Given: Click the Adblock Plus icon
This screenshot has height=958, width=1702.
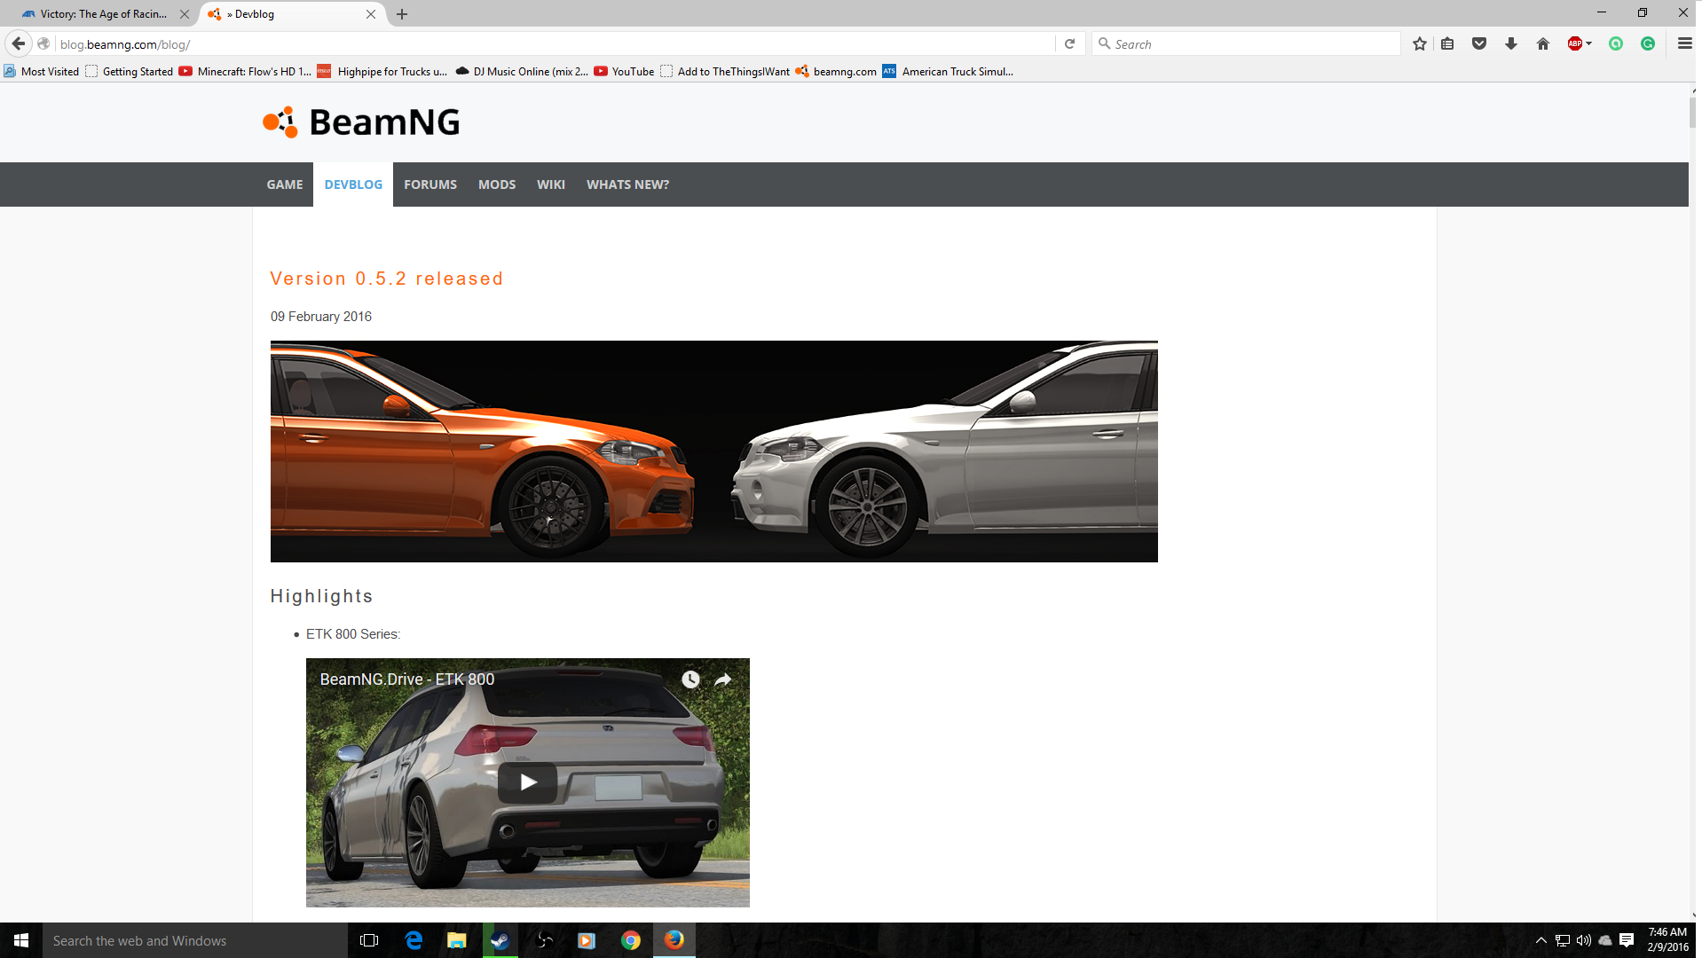Looking at the screenshot, I should pos(1574,43).
